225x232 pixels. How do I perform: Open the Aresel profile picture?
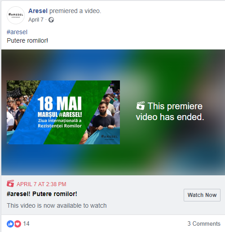click(x=16, y=15)
